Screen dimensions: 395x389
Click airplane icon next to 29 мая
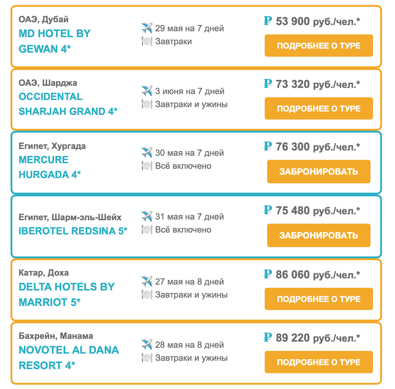tap(147, 28)
